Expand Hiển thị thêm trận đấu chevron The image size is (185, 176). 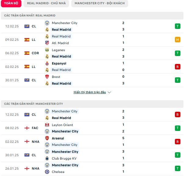(109, 93)
